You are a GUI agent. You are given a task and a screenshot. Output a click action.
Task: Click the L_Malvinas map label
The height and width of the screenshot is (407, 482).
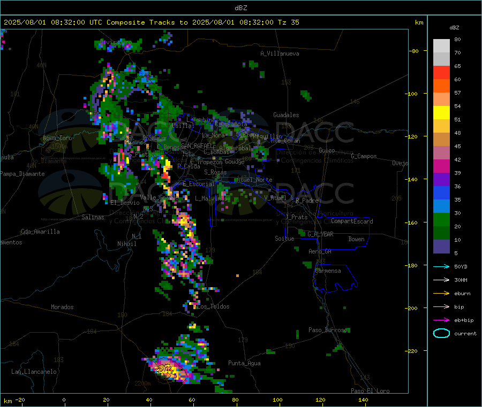[211, 198]
